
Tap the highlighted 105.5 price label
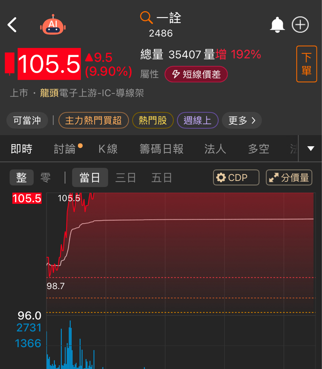[27, 198]
